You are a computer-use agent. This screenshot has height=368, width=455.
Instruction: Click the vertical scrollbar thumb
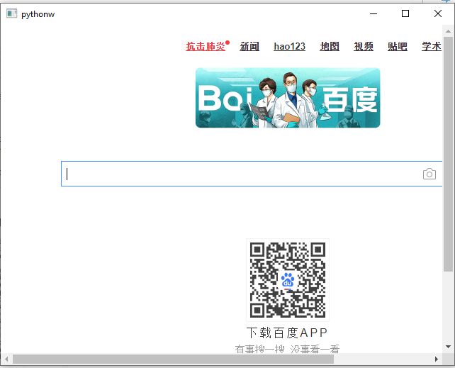coord(448,154)
